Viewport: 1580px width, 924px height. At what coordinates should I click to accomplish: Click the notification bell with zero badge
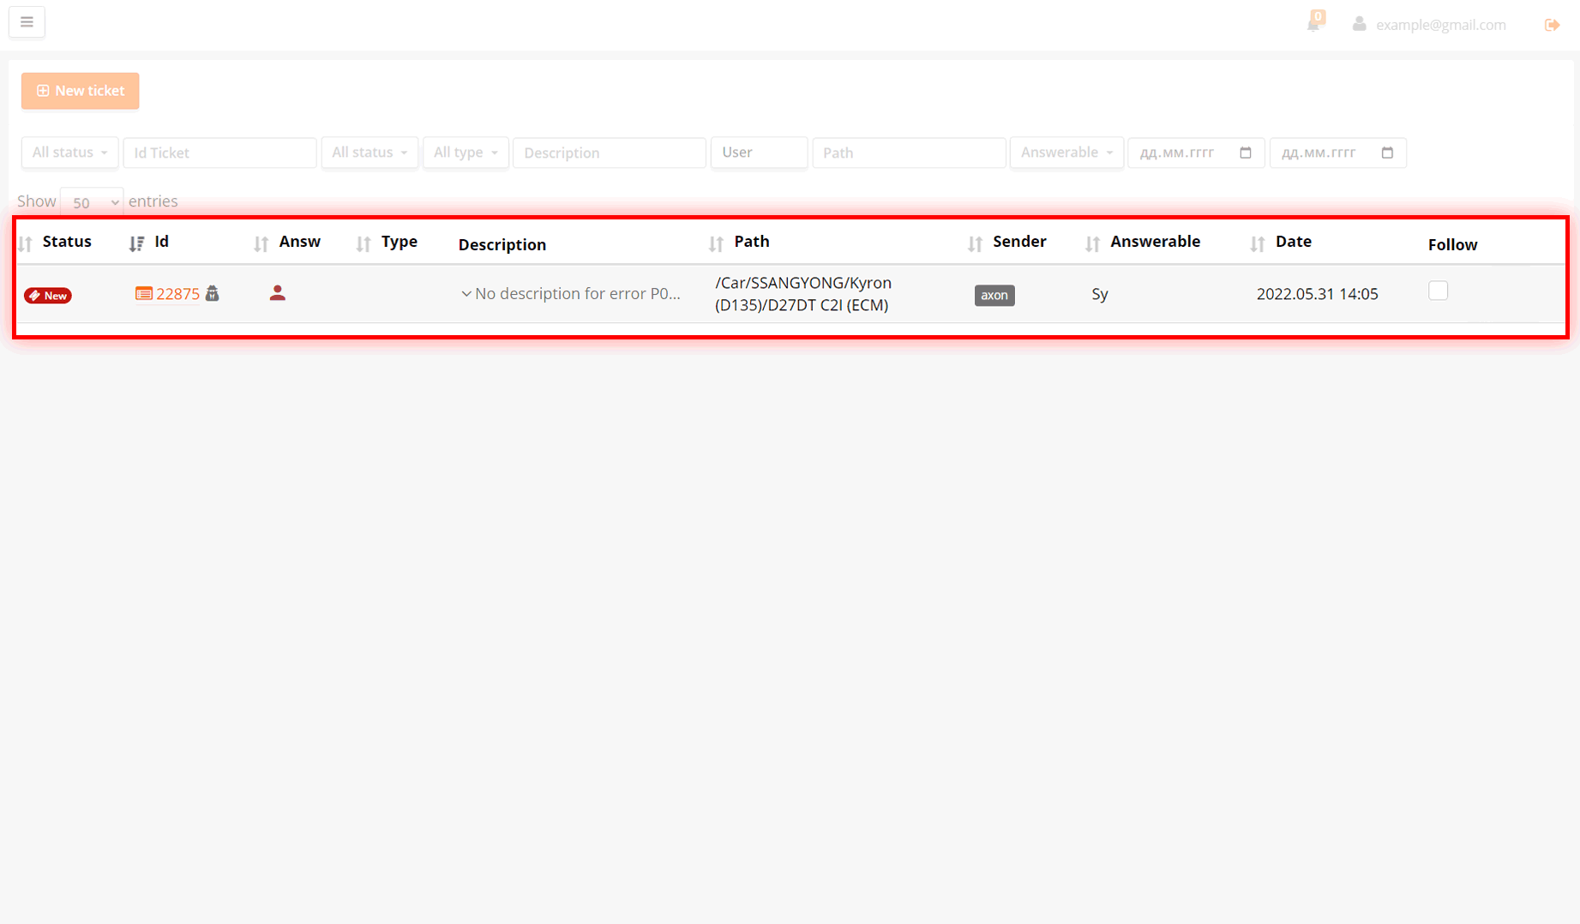pos(1313,24)
